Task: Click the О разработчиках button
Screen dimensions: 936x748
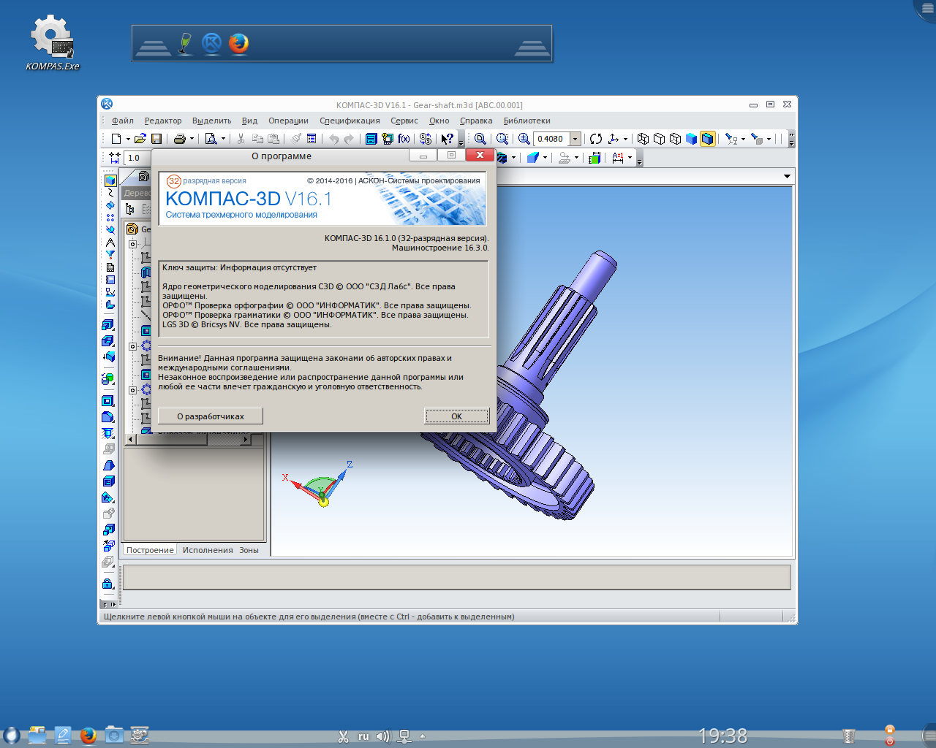Action: click(211, 416)
